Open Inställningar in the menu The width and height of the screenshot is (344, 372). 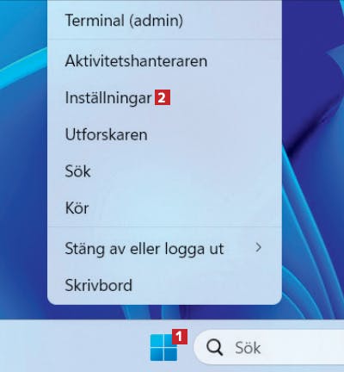(164, 98)
